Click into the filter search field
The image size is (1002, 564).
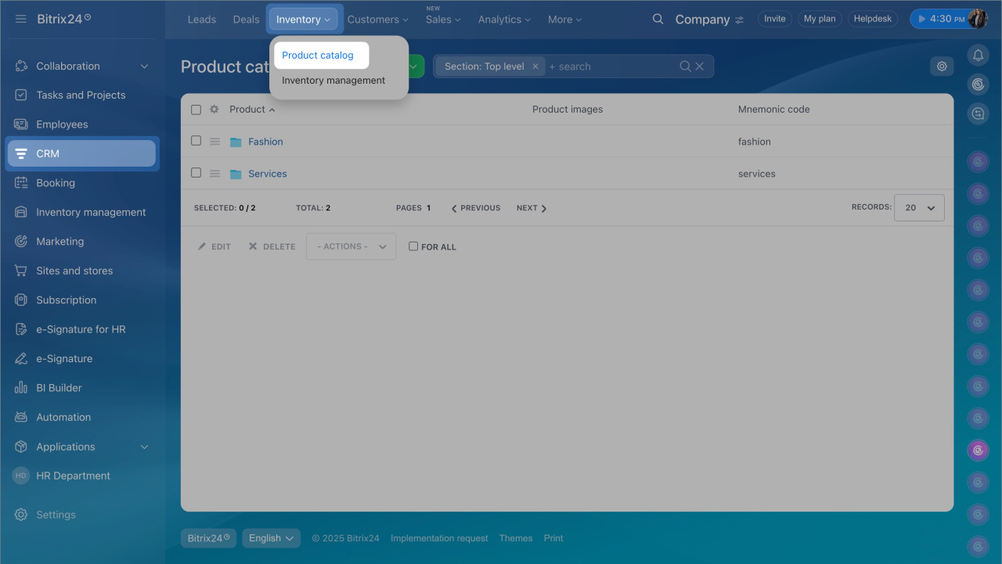(611, 66)
